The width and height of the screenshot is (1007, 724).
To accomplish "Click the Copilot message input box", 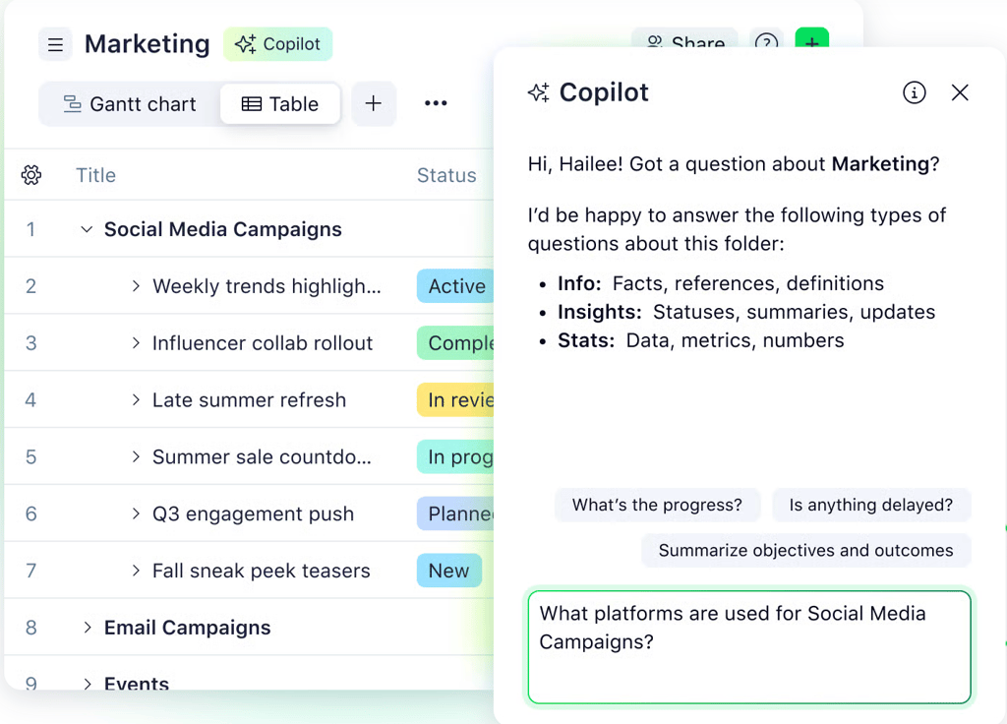I will pyautogui.click(x=749, y=647).
